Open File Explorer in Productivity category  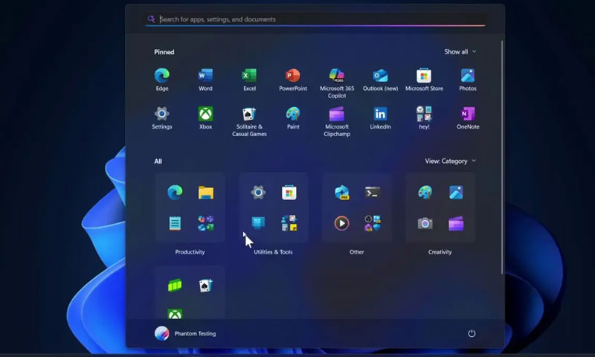[x=206, y=193]
